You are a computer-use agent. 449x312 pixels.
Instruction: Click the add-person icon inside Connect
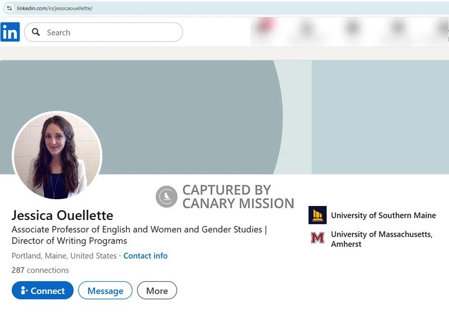(24, 291)
